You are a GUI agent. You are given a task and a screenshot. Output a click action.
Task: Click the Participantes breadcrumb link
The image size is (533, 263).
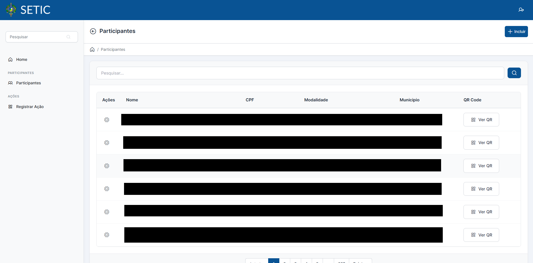[113, 49]
